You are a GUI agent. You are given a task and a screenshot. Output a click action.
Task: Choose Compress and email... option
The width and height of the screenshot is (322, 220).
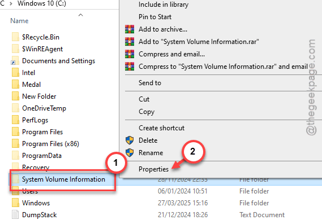[x=171, y=54]
